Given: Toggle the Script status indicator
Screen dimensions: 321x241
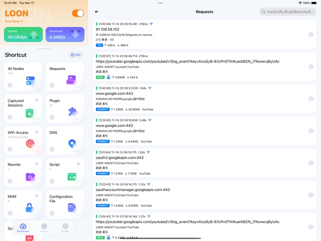Looking at the screenshot, I should [78, 164].
